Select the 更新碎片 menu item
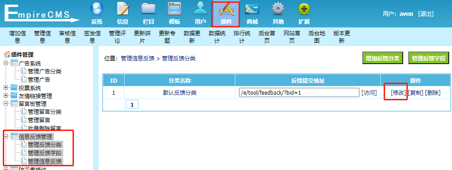Screen dimensions: 452x170 [x=142, y=37]
